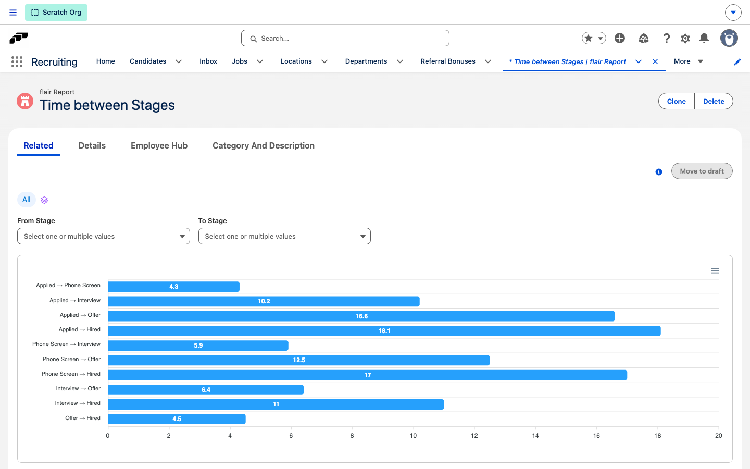Go to the Home tab

click(106, 61)
